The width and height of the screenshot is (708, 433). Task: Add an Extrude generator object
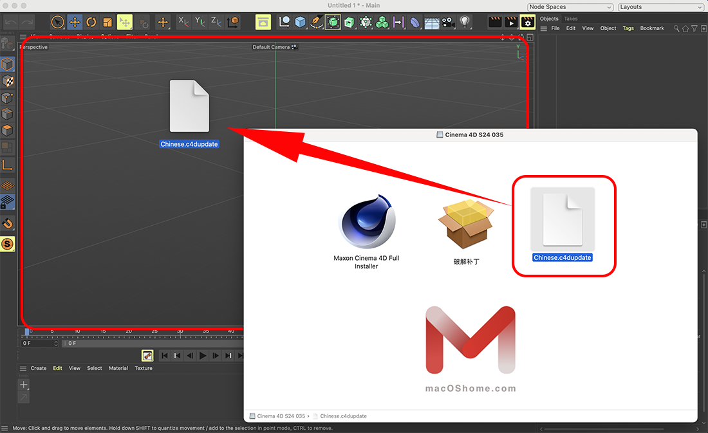click(349, 22)
